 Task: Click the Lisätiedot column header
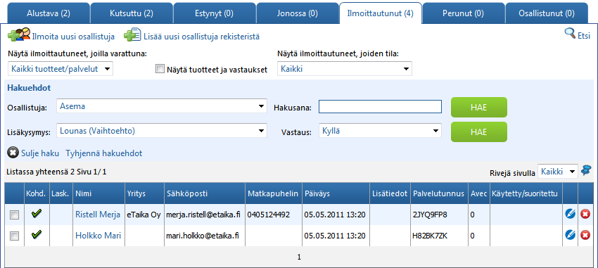390,193
